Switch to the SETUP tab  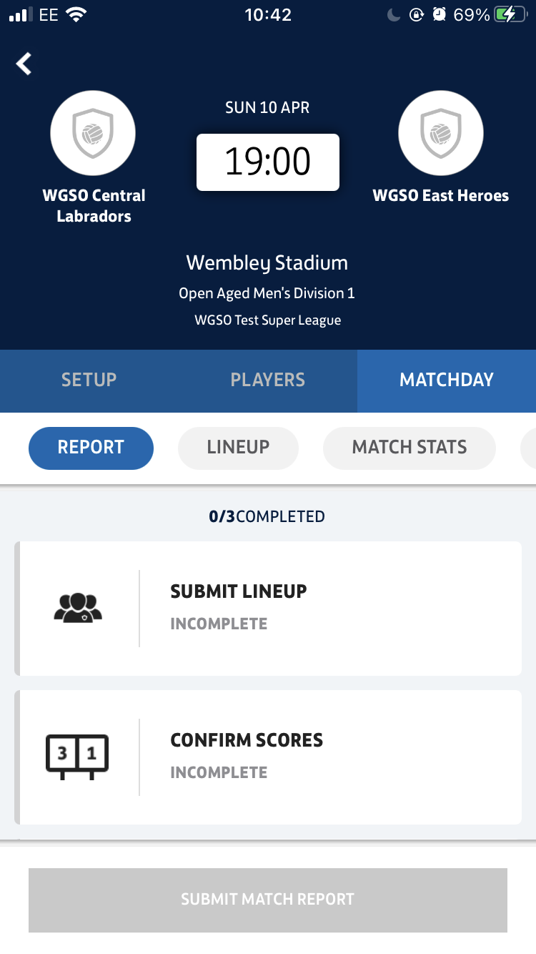coord(89,380)
